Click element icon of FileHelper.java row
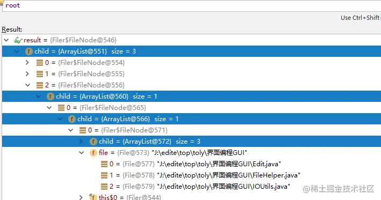381x200 pixels. [x=104, y=175]
